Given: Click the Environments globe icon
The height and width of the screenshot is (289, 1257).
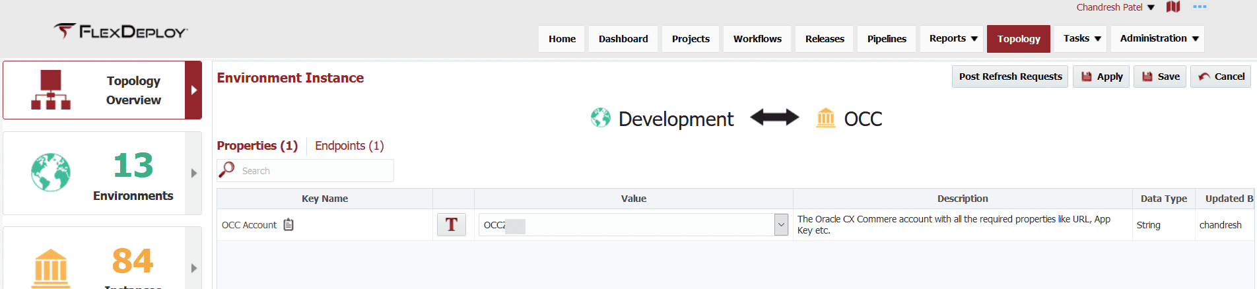Looking at the screenshot, I should (x=51, y=172).
